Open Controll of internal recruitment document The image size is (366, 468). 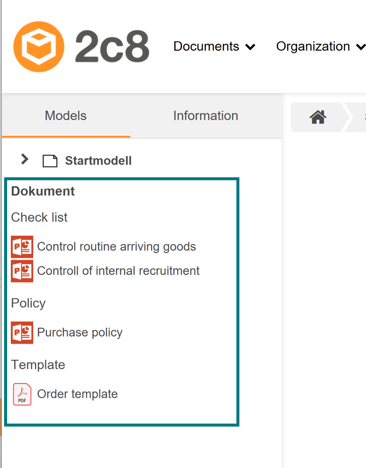(x=118, y=271)
